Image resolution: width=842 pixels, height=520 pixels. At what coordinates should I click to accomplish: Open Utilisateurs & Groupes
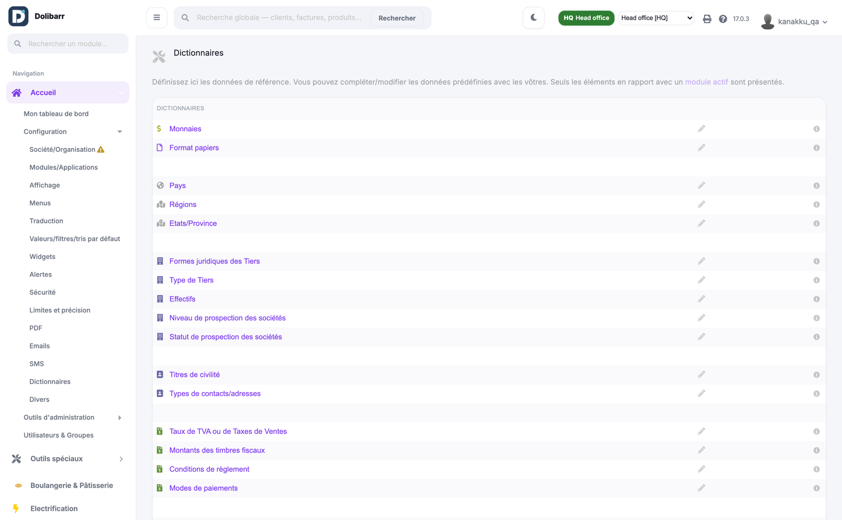[58, 435]
